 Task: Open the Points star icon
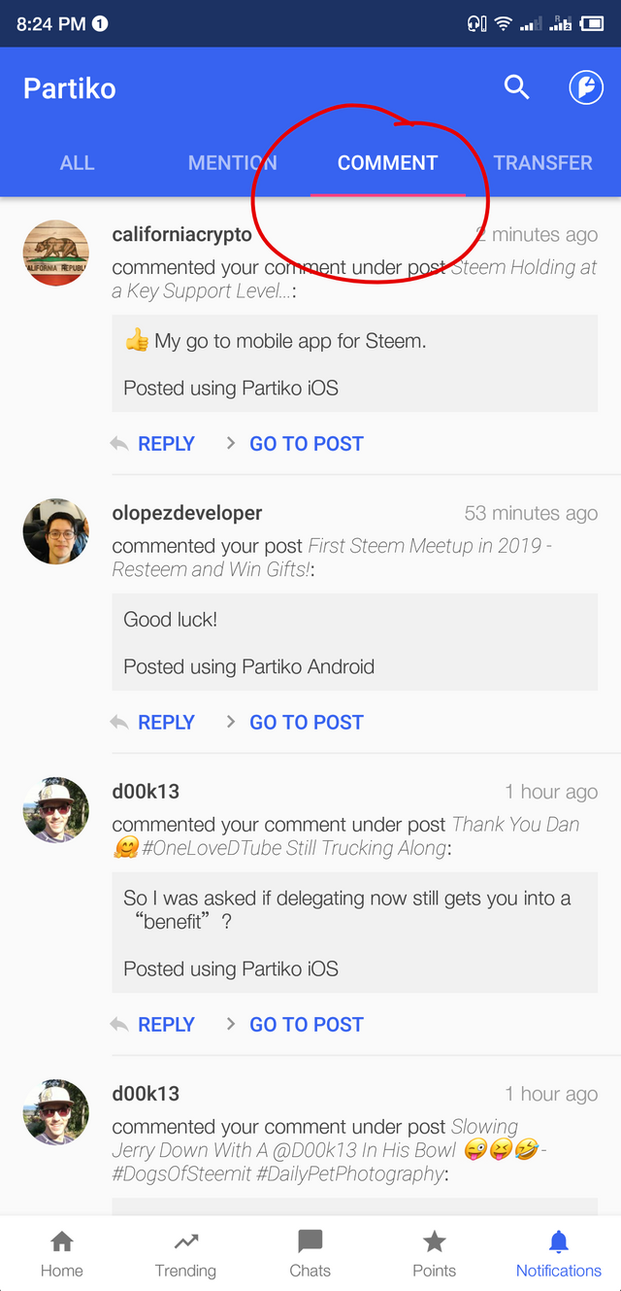(x=435, y=1240)
